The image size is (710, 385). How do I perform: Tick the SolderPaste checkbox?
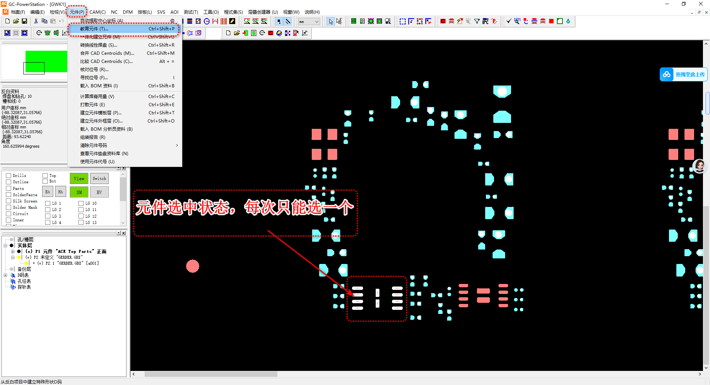9,195
